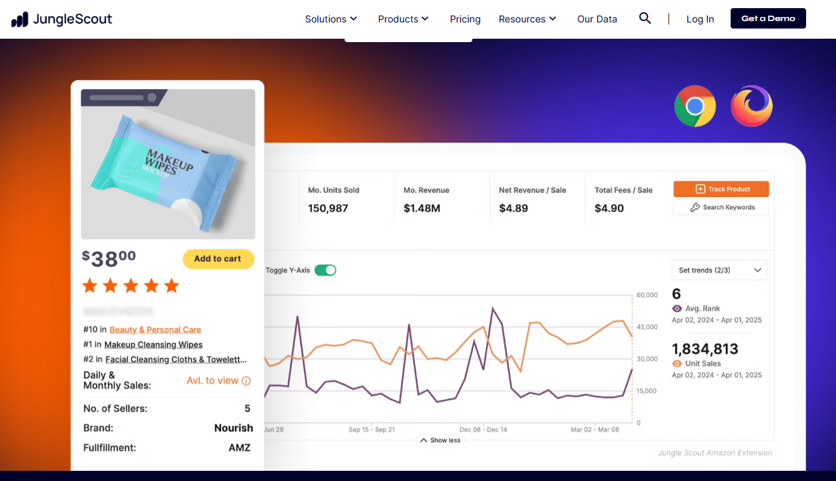Click the Search Keywords button

tap(721, 207)
